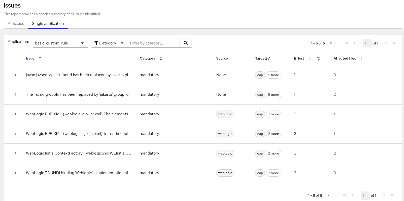Sort by Category column arrow icon
The width and height of the screenshot is (404, 201).
[x=161, y=58]
